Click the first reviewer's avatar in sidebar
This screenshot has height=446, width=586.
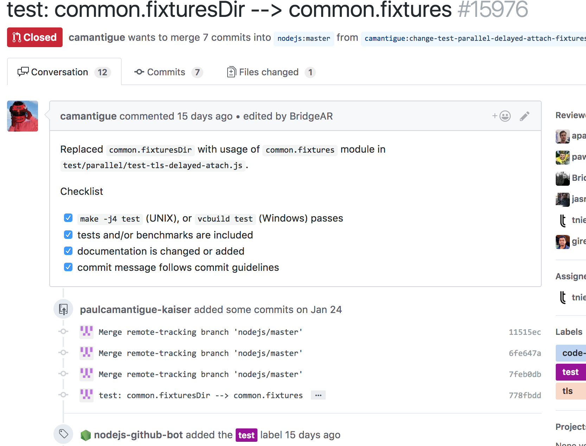click(562, 136)
